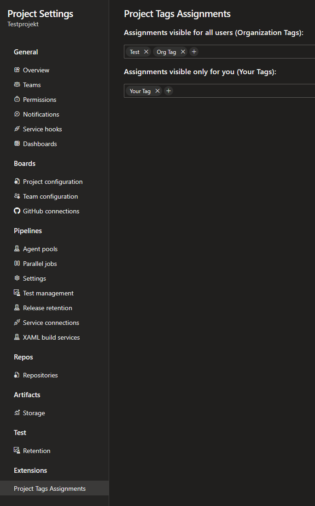The height and width of the screenshot is (506, 315).
Task: Add a new personal tag with plus button
Action: click(x=169, y=91)
